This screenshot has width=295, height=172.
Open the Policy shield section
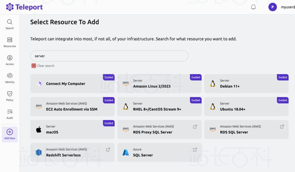[x=10, y=96]
